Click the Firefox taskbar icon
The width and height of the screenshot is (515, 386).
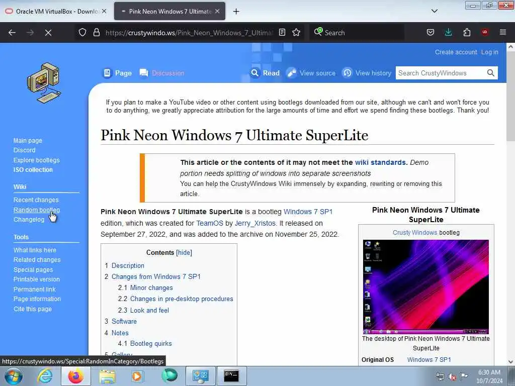tap(75, 376)
